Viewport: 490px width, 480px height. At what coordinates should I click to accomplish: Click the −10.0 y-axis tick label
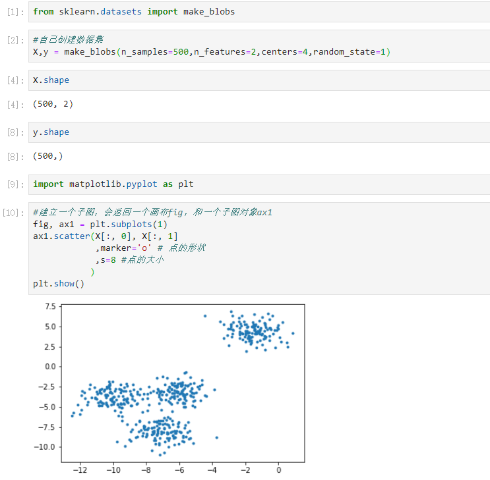[x=45, y=447]
